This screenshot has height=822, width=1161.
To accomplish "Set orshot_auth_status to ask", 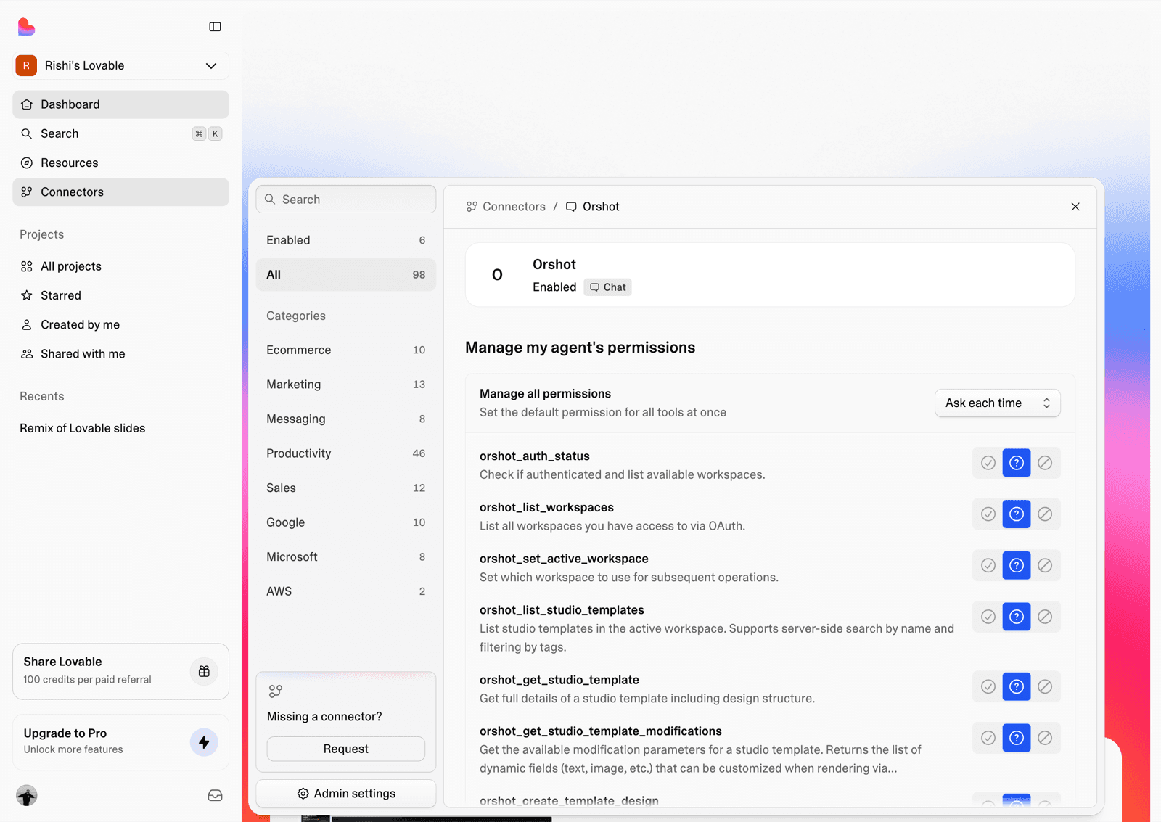I will click(1017, 463).
